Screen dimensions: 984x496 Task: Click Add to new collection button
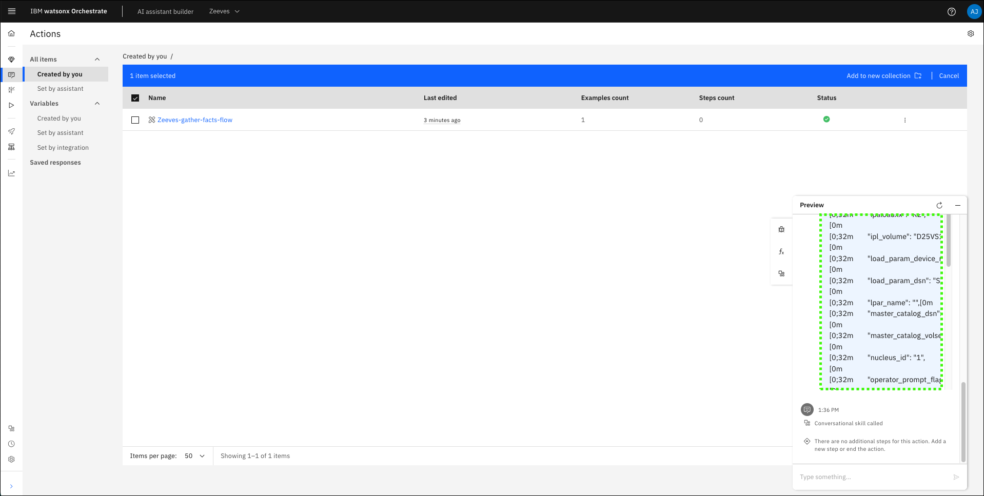pyautogui.click(x=883, y=76)
